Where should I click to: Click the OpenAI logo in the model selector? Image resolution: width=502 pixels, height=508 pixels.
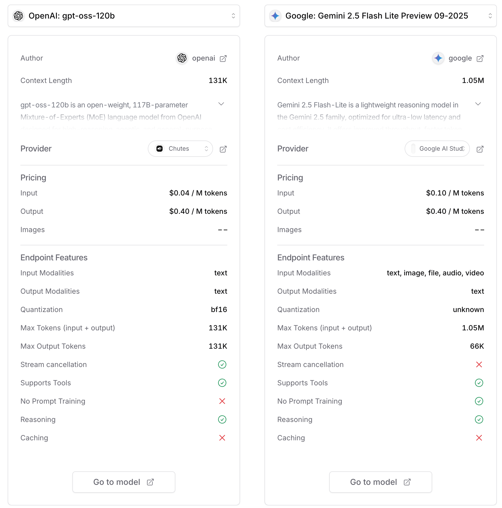click(x=18, y=16)
